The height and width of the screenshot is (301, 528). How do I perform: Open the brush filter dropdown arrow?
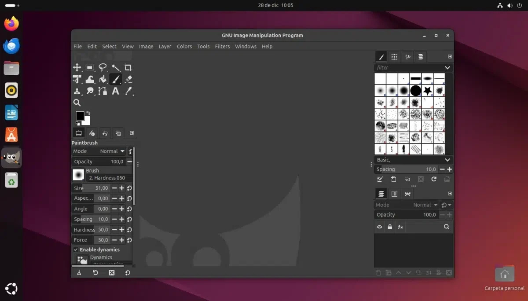447,68
